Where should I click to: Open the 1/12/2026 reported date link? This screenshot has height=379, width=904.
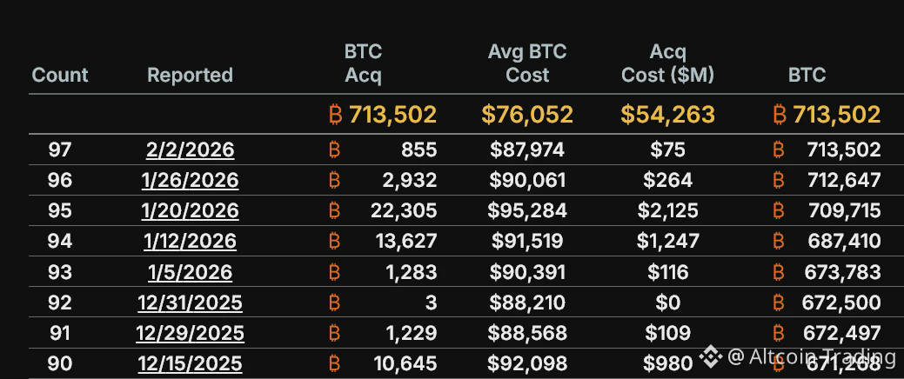[190, 241]
